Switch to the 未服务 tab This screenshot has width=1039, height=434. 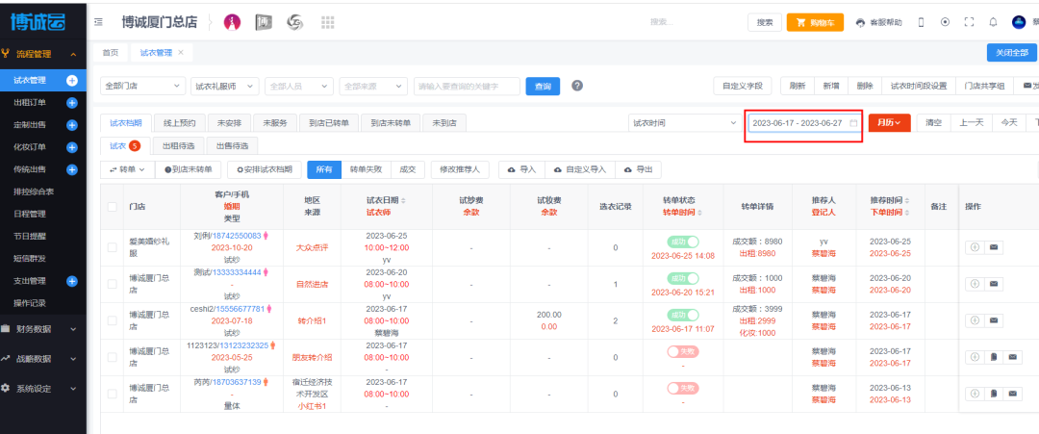[x=275, y=122]
